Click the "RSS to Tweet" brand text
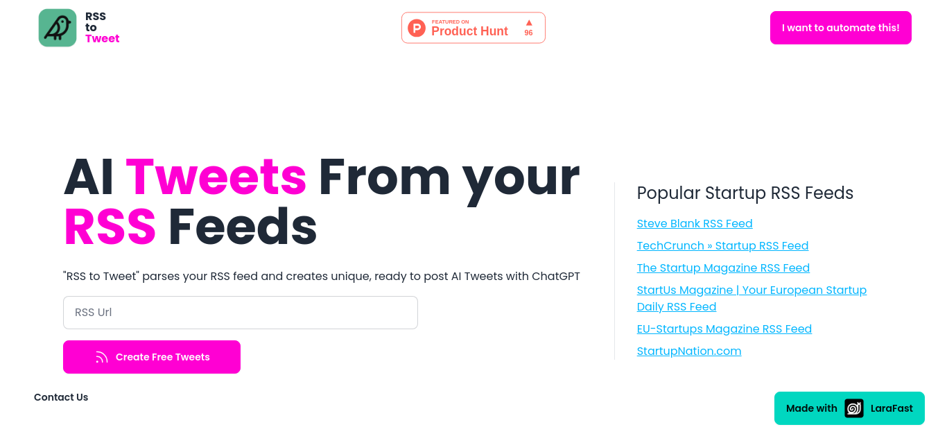Viewport: 947px width, 436px height. coord(102,28)
